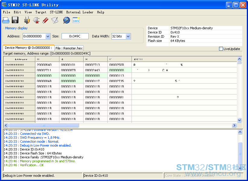This screenshot has height=181, width=248.
Task: Select memory cell 080008AB
Action: 47,81
